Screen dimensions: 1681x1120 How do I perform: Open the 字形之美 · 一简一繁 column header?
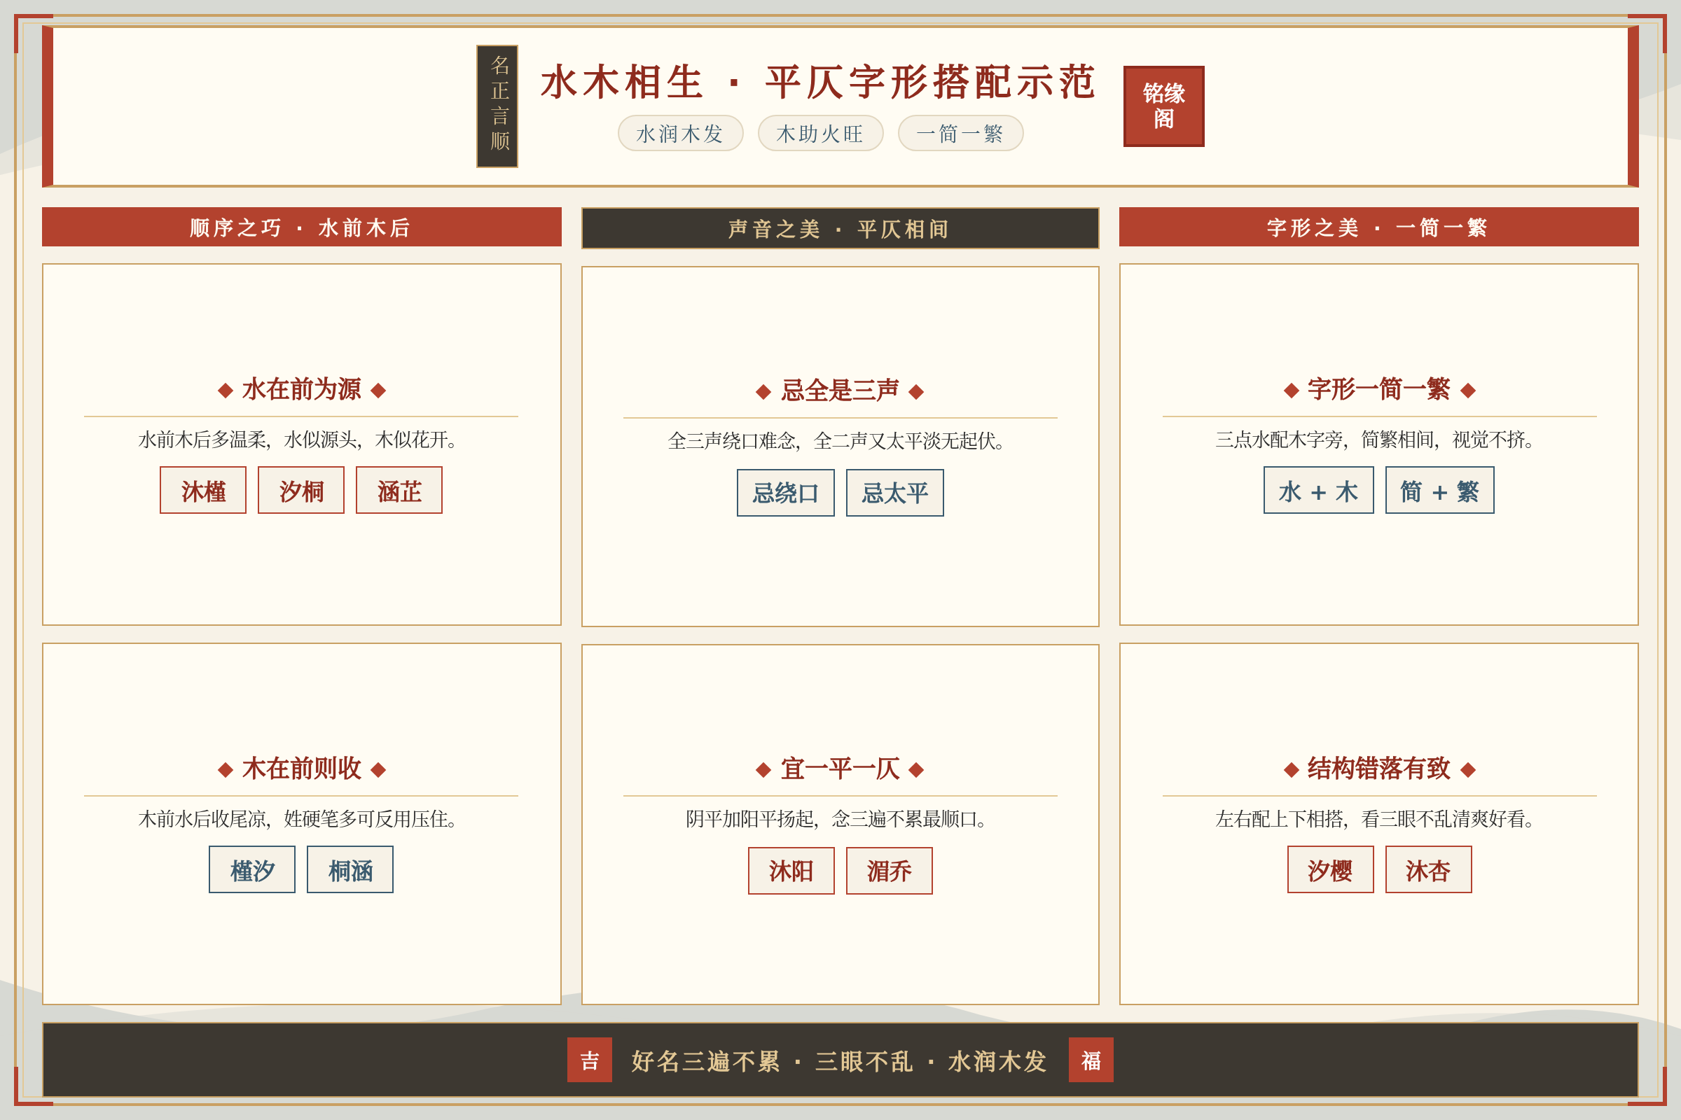[1378, 227]
